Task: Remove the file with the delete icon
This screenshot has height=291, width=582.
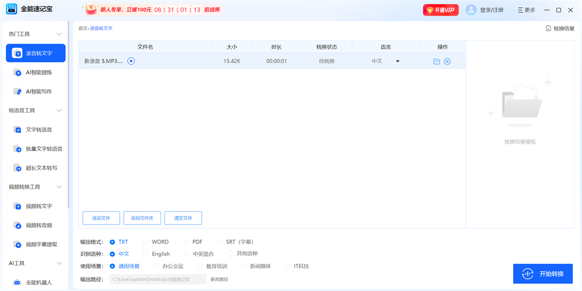Action: [x=447, y=62]
